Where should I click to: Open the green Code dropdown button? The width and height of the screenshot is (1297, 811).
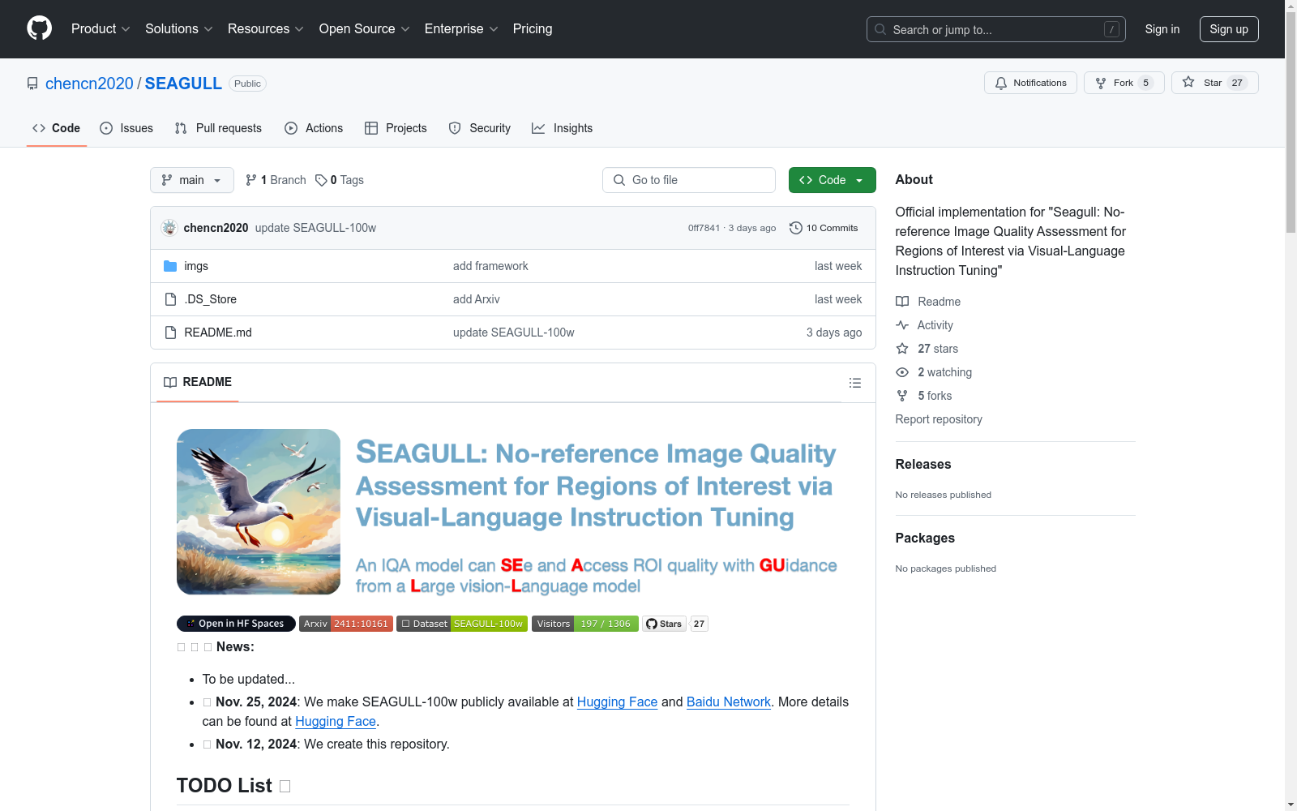(x=832, y=180)
